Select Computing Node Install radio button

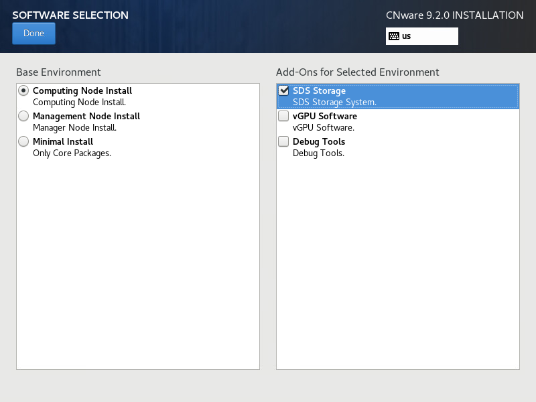23,90
